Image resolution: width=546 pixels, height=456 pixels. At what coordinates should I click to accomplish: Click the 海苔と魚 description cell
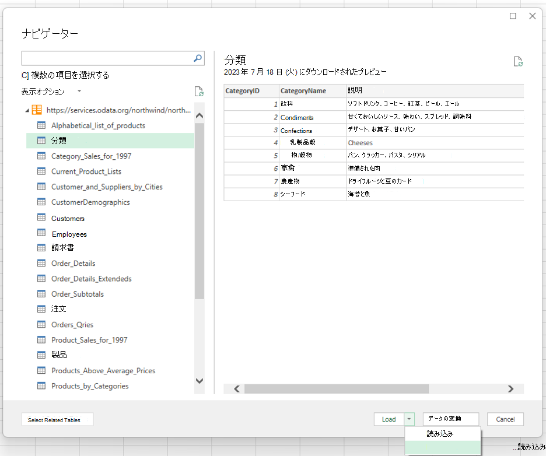pos(435,194)
